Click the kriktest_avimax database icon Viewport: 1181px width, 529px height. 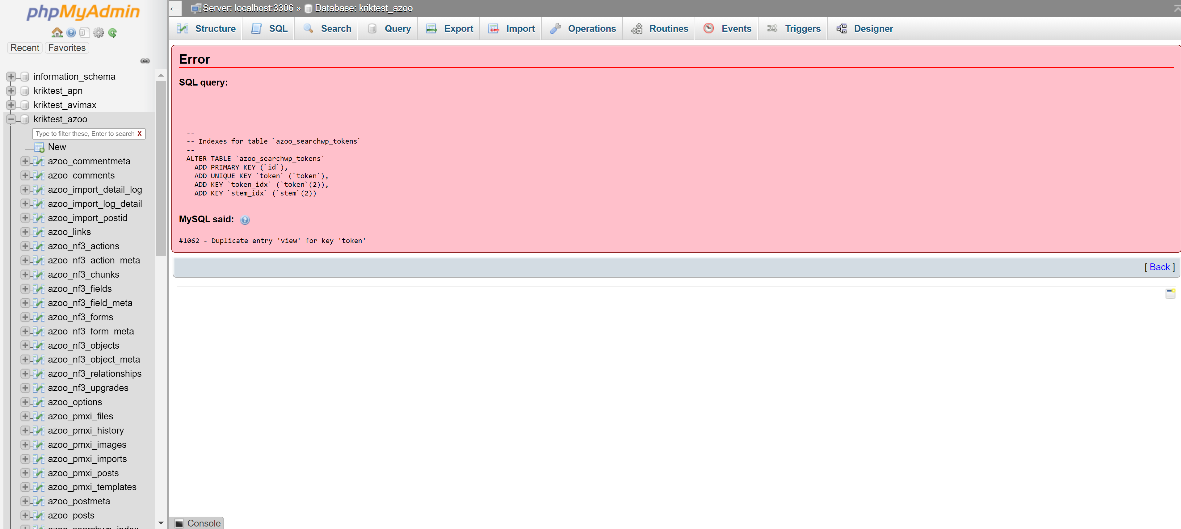click(25, 105)
